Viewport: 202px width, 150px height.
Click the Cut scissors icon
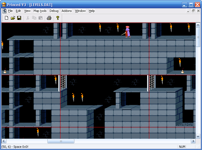28,18
